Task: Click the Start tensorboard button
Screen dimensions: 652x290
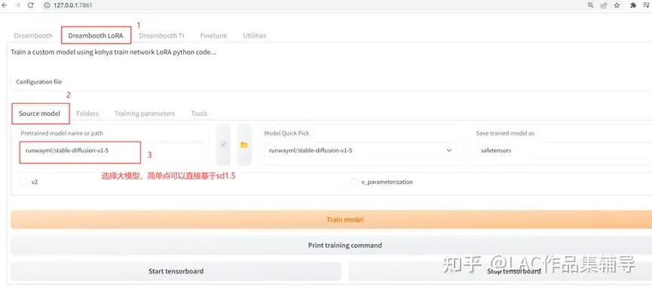Action: click(176, 271)
